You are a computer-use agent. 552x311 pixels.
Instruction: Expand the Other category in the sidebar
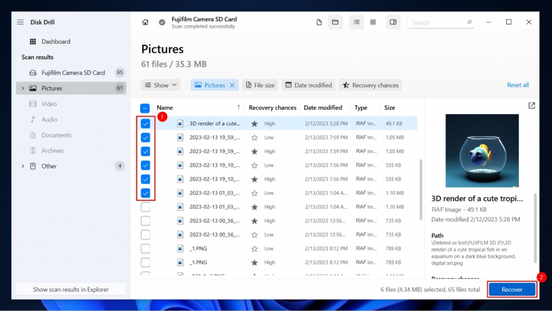click(23, 166)
